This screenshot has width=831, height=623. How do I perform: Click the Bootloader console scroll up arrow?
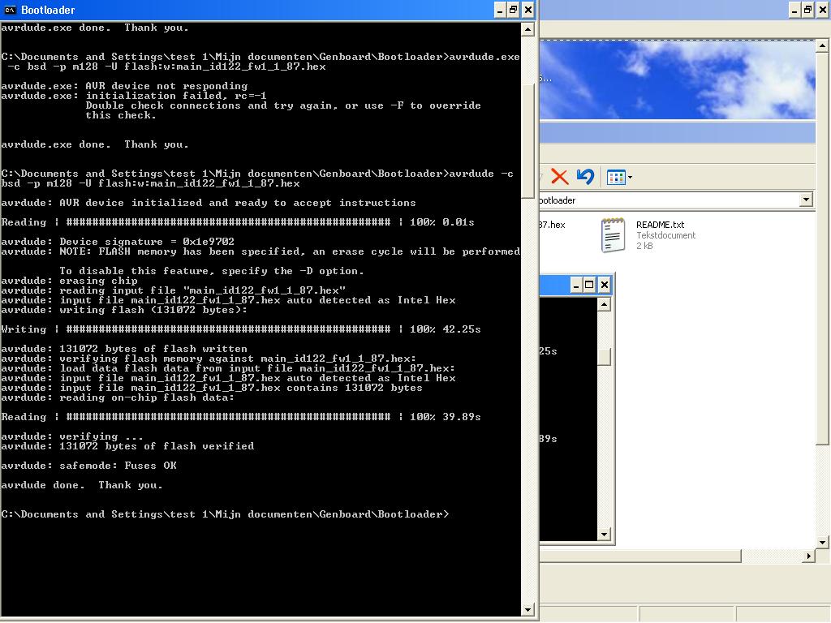click(x=527, y=29)
